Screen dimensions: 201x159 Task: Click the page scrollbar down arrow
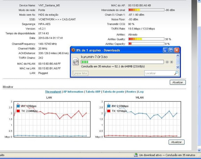199,150
